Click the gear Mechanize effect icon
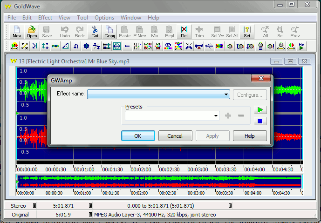The height and width of the screenshot is (223, 321). coord(86,46)
